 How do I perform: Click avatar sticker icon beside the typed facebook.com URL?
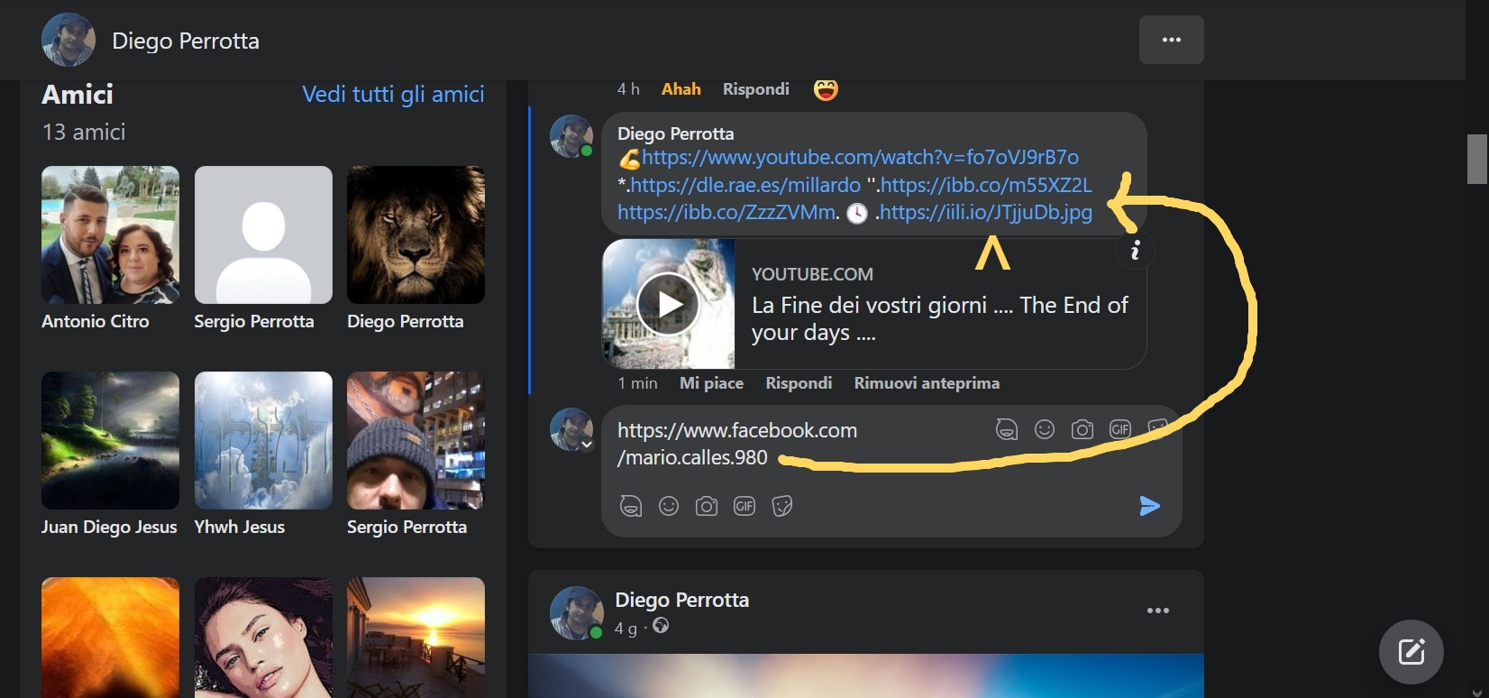pos(1007,429)
